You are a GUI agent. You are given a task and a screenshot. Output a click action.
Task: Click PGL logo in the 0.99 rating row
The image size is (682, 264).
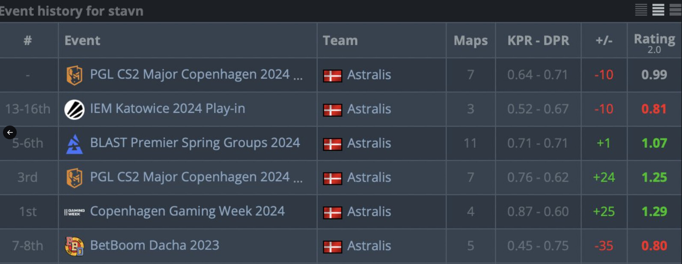click(74, 75)
